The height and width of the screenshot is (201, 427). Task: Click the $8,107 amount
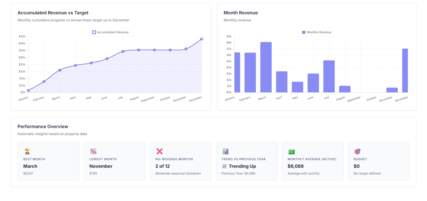point(28,173)
